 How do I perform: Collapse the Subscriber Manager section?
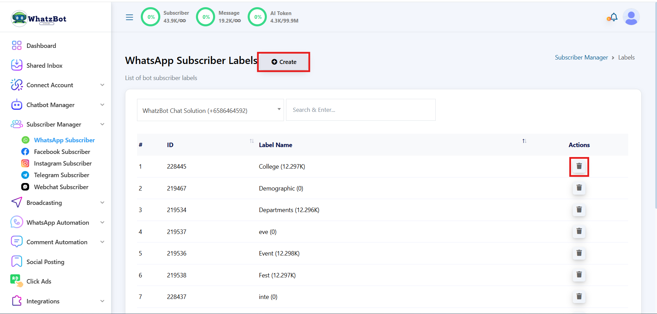57,125
